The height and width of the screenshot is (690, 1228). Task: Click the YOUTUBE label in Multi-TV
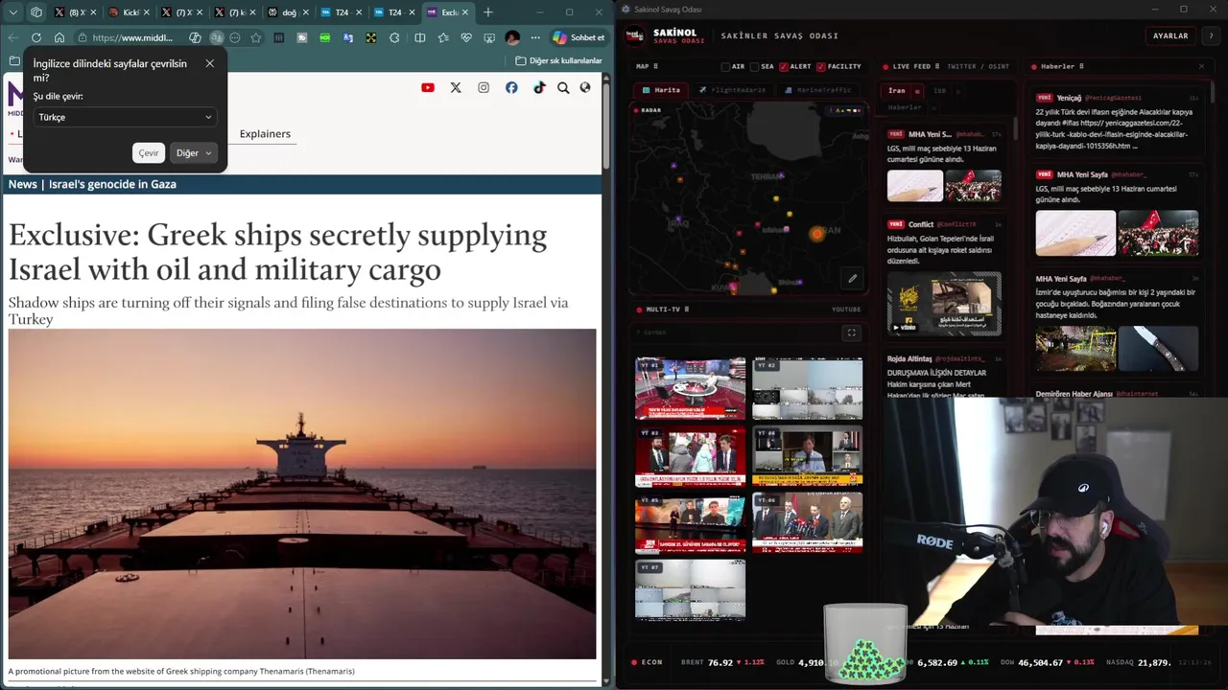846,310
